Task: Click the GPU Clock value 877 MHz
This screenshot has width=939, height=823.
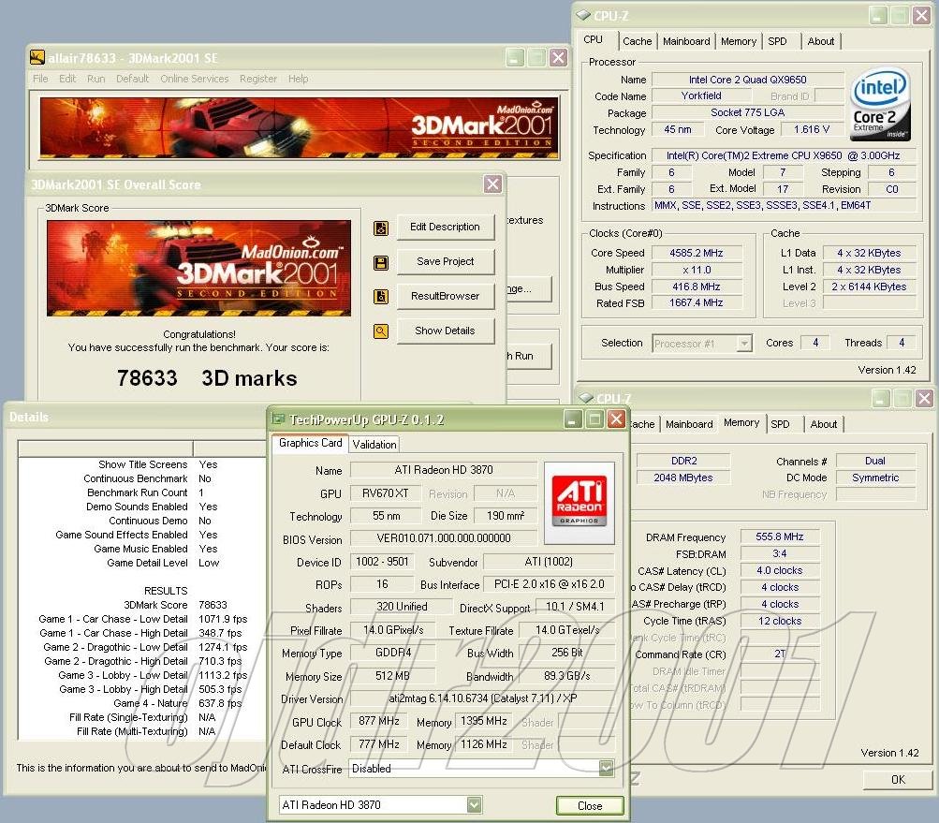Action: (x=378, y=721)
